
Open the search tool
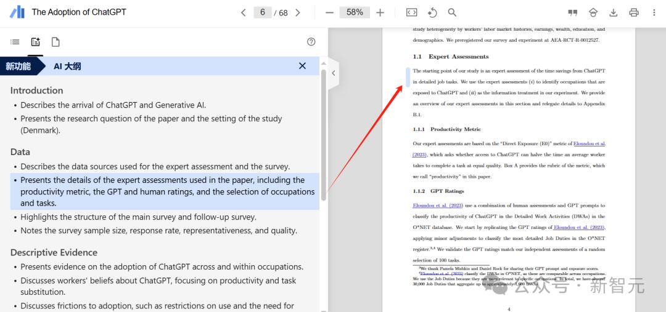click(452, 12)
